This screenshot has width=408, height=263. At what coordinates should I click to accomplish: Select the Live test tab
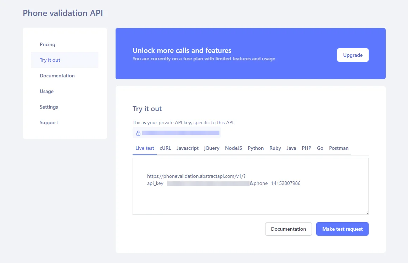click(144, 148)
